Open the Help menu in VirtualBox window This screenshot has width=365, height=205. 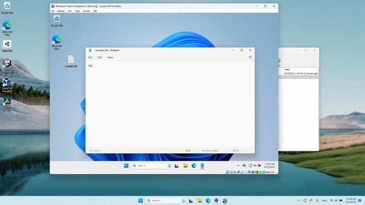coord(95,11)
